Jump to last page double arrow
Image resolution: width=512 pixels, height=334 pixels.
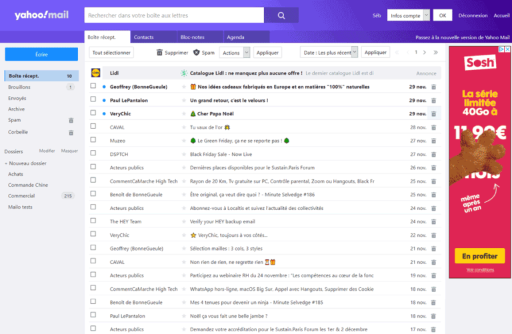[436, 52]
